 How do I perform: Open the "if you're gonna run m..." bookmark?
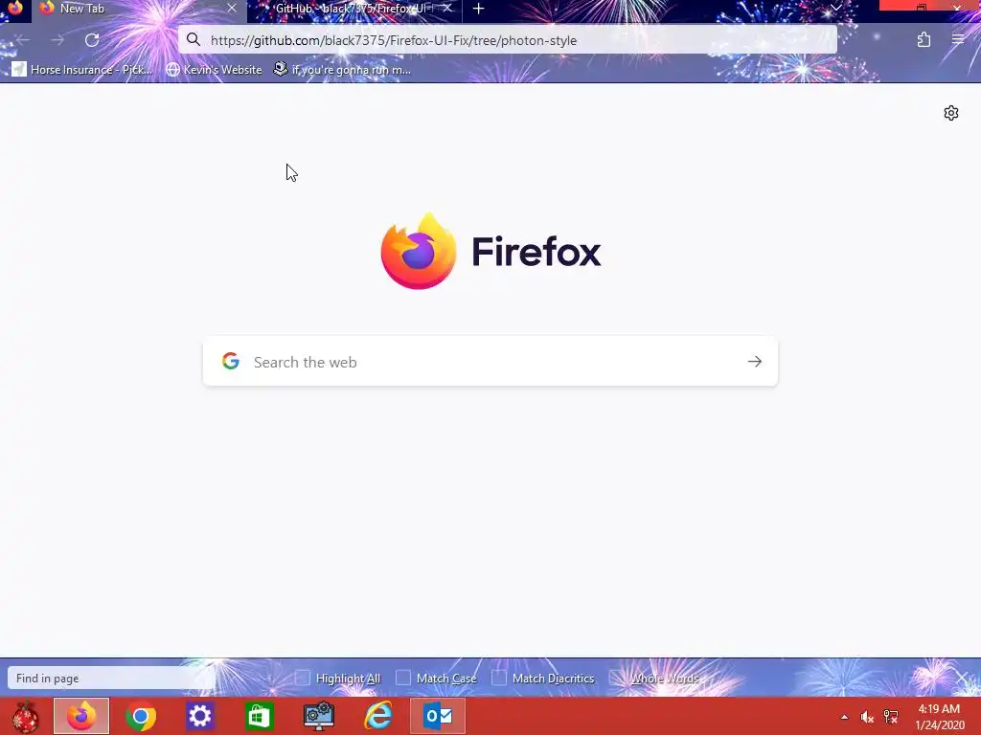[x=342, y=69]
